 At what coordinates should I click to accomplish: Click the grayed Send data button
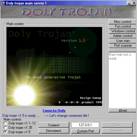pyautogui.click(x=122, y=50)
